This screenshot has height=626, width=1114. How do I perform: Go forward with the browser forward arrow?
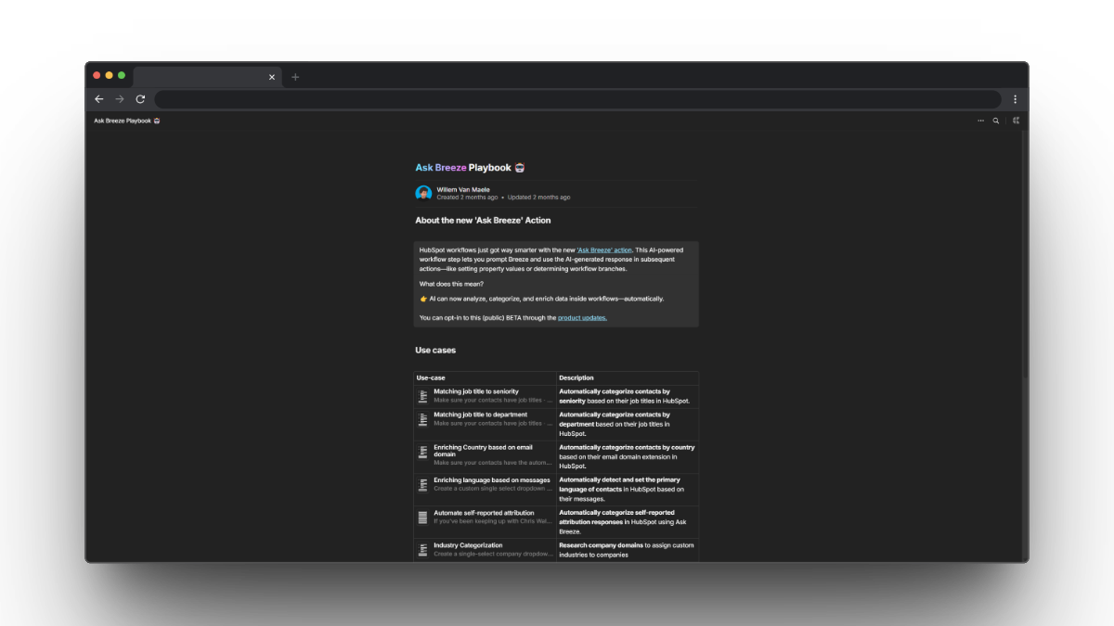[120, 99]
